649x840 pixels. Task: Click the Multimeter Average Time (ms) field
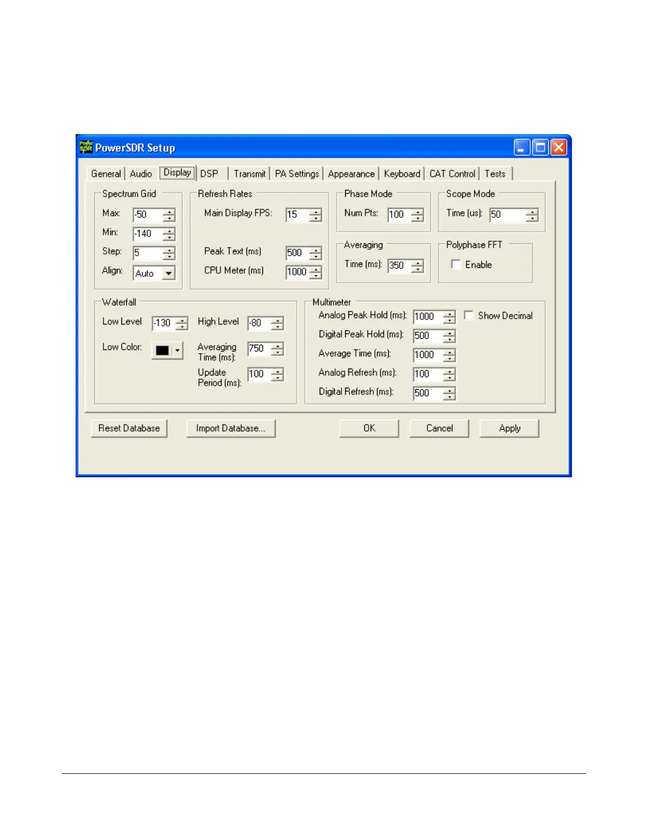click(x=428, y=355)
